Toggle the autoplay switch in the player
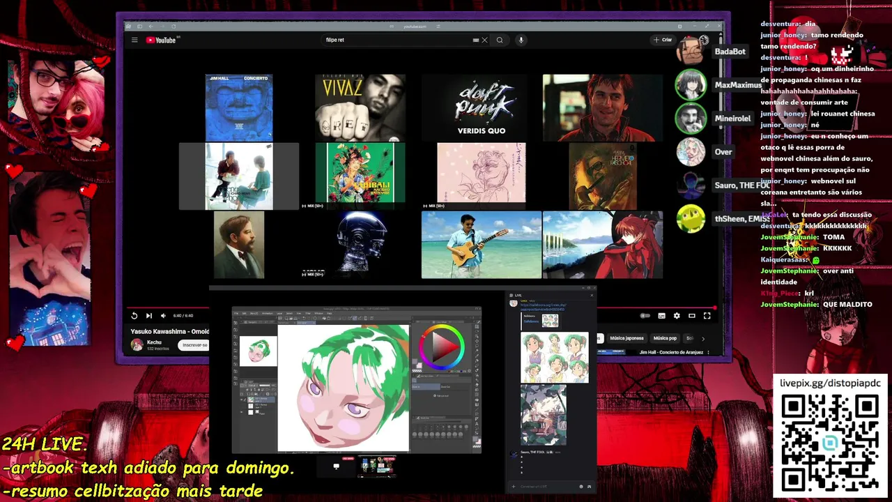This screenshot has width=892, height=502. tap(645, 316)
